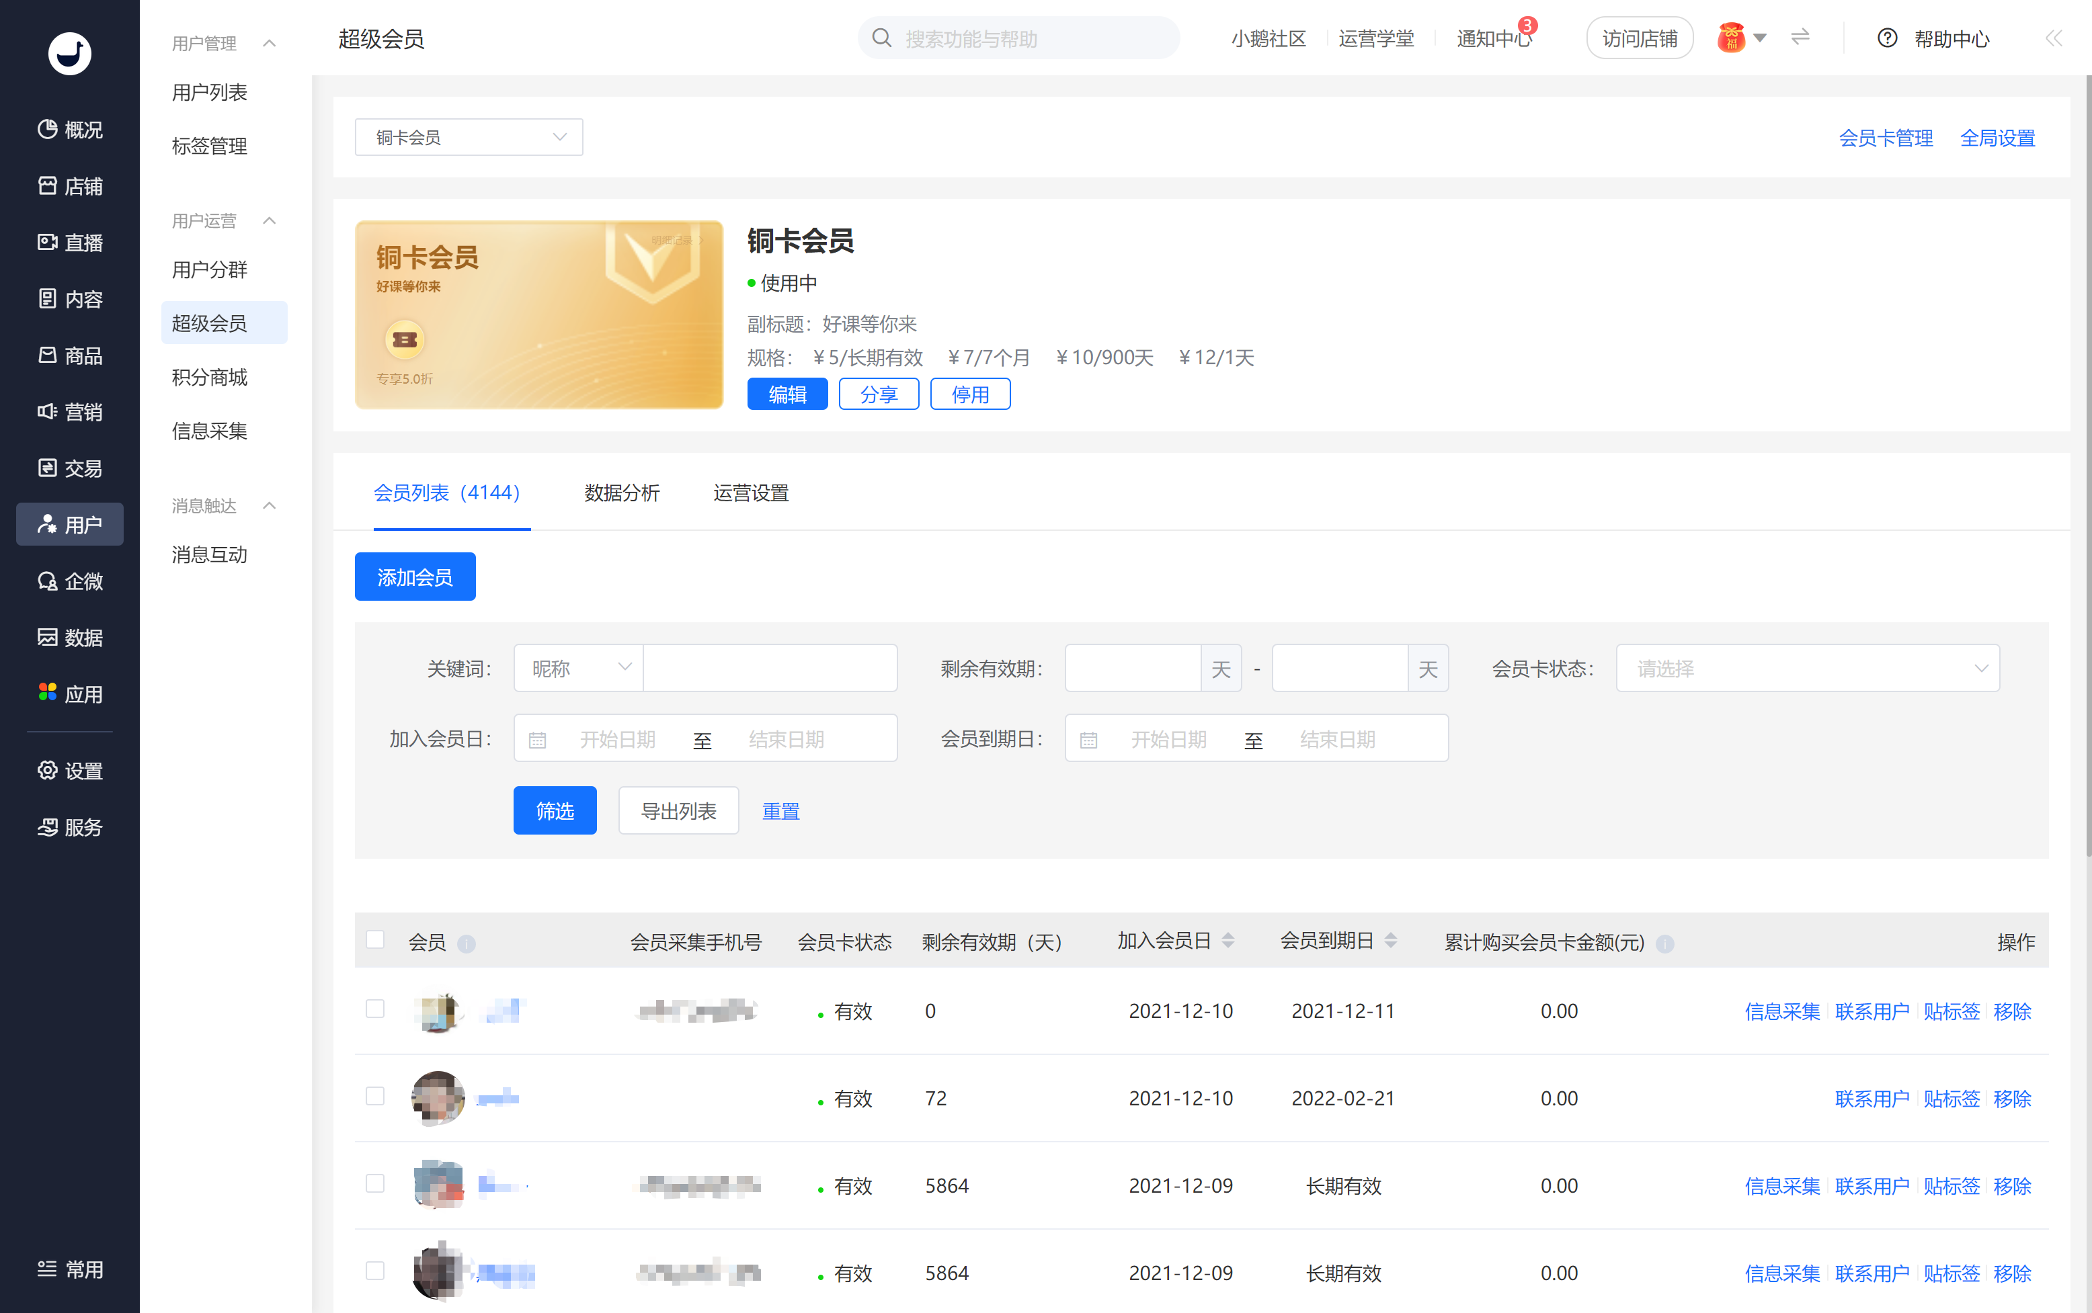The width and height of the screenshot is (2092, 1313).
Task: Open the 直播 live streaming sidebar item
Action: [69, 243]
